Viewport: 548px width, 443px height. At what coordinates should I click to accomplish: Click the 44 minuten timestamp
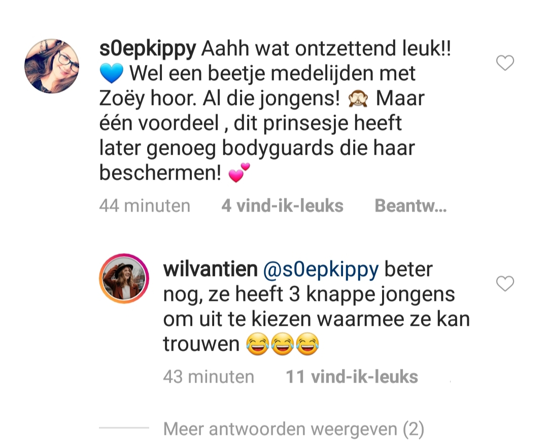[x=145, y=206]
